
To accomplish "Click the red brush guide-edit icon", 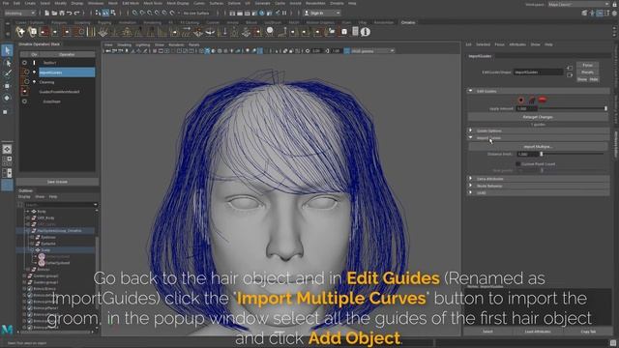I will [532, 100].
